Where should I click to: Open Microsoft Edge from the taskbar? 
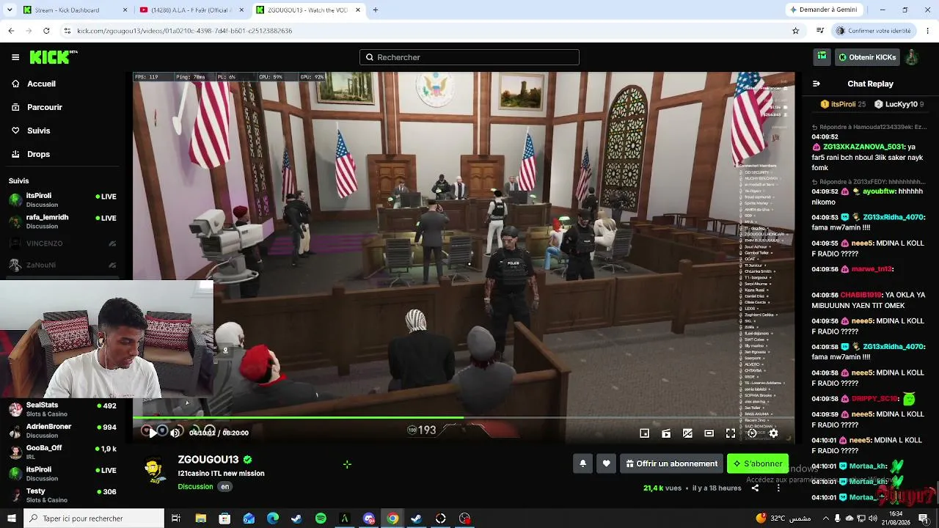273,518
